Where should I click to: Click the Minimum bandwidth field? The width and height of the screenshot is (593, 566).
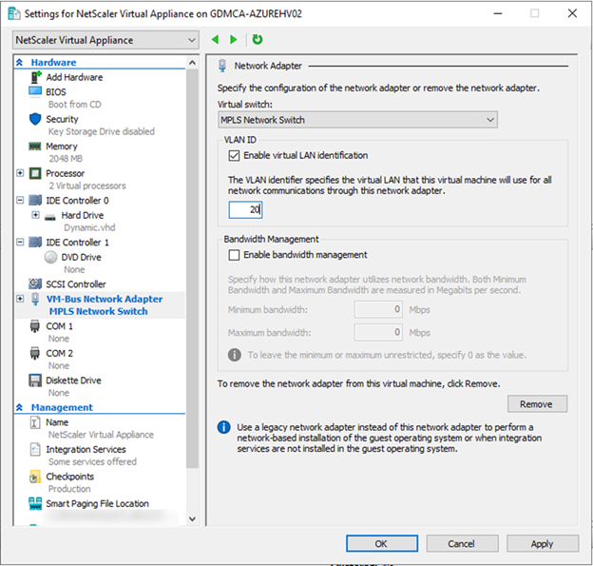[378, 309]
